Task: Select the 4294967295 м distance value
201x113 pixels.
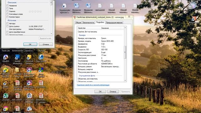Action: 107,64
